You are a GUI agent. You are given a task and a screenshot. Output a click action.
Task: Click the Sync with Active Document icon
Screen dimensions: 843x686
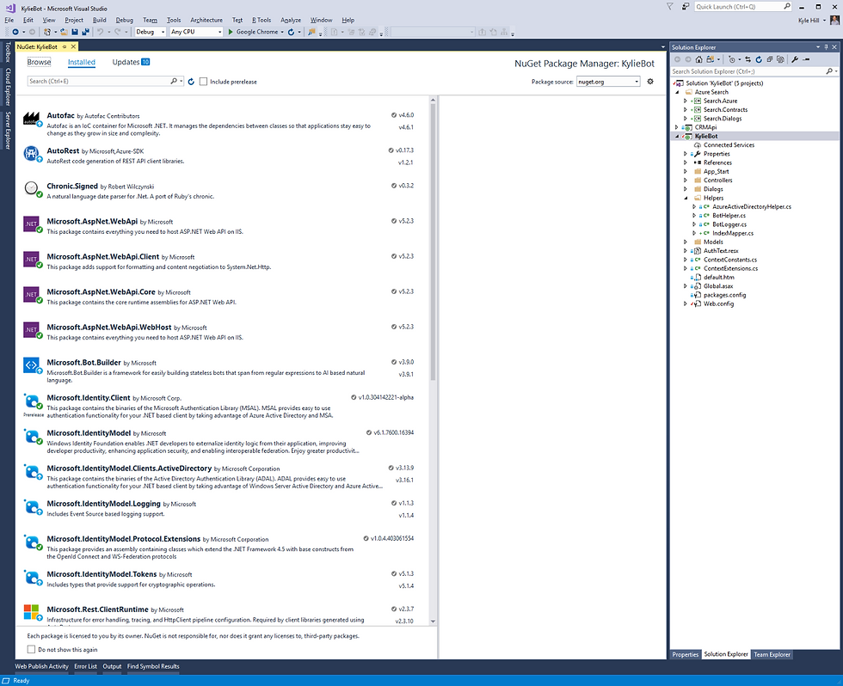click(748, 59)
